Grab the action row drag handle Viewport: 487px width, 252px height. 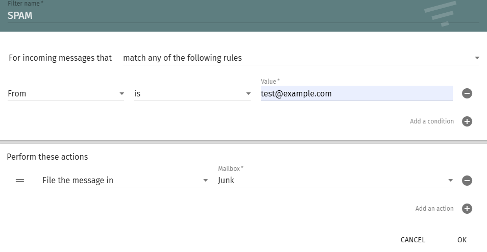20,181
